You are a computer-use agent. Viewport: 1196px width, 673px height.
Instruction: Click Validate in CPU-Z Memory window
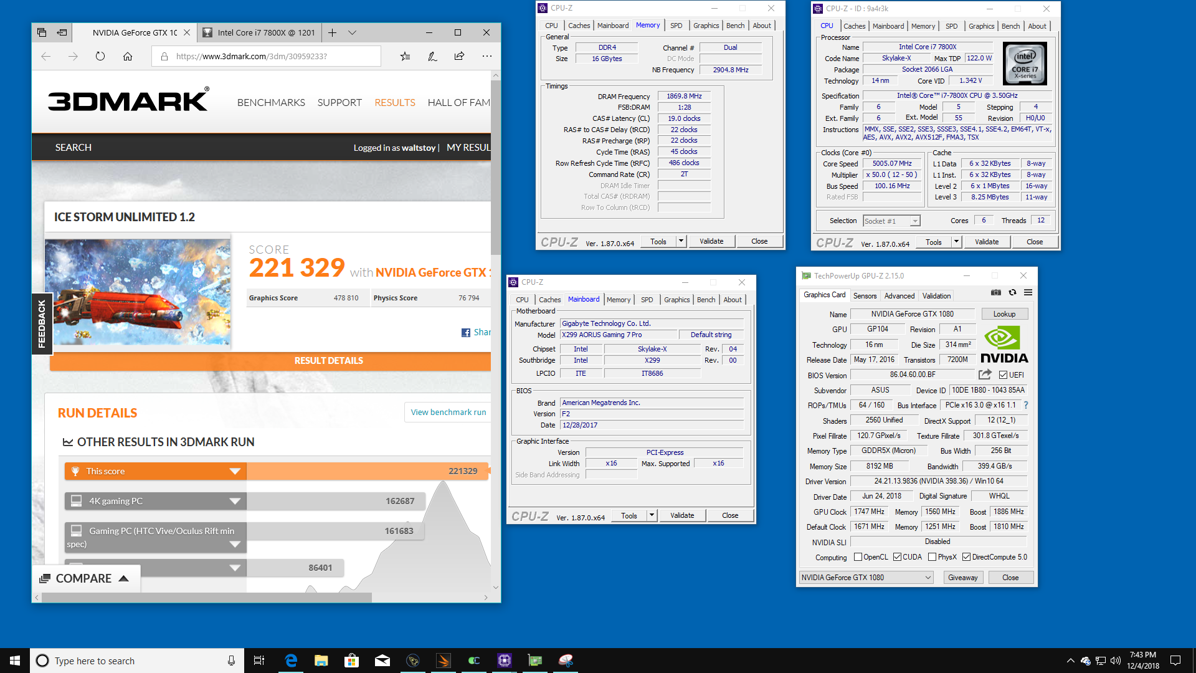[x=711, y=241]
